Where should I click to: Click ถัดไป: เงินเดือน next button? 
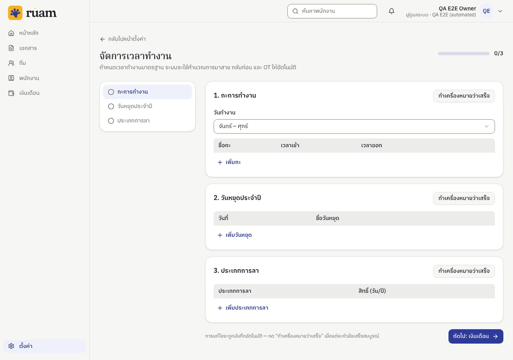coord(476,336)
